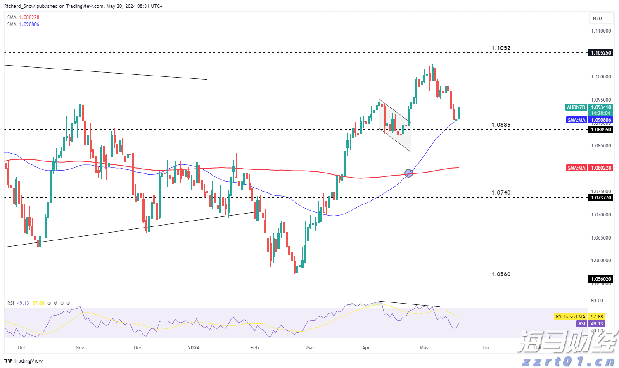Select the yellow RSI-based MA 57.88 tag
The height and width of the screenshot is (368, 619).
point(570,317)
